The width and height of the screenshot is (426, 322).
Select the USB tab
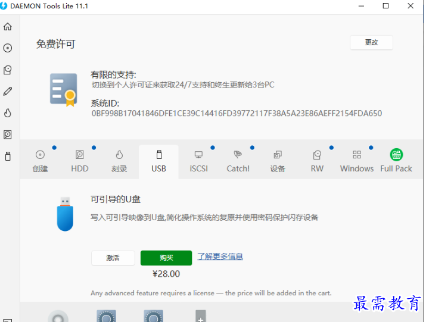coord(158,162)
